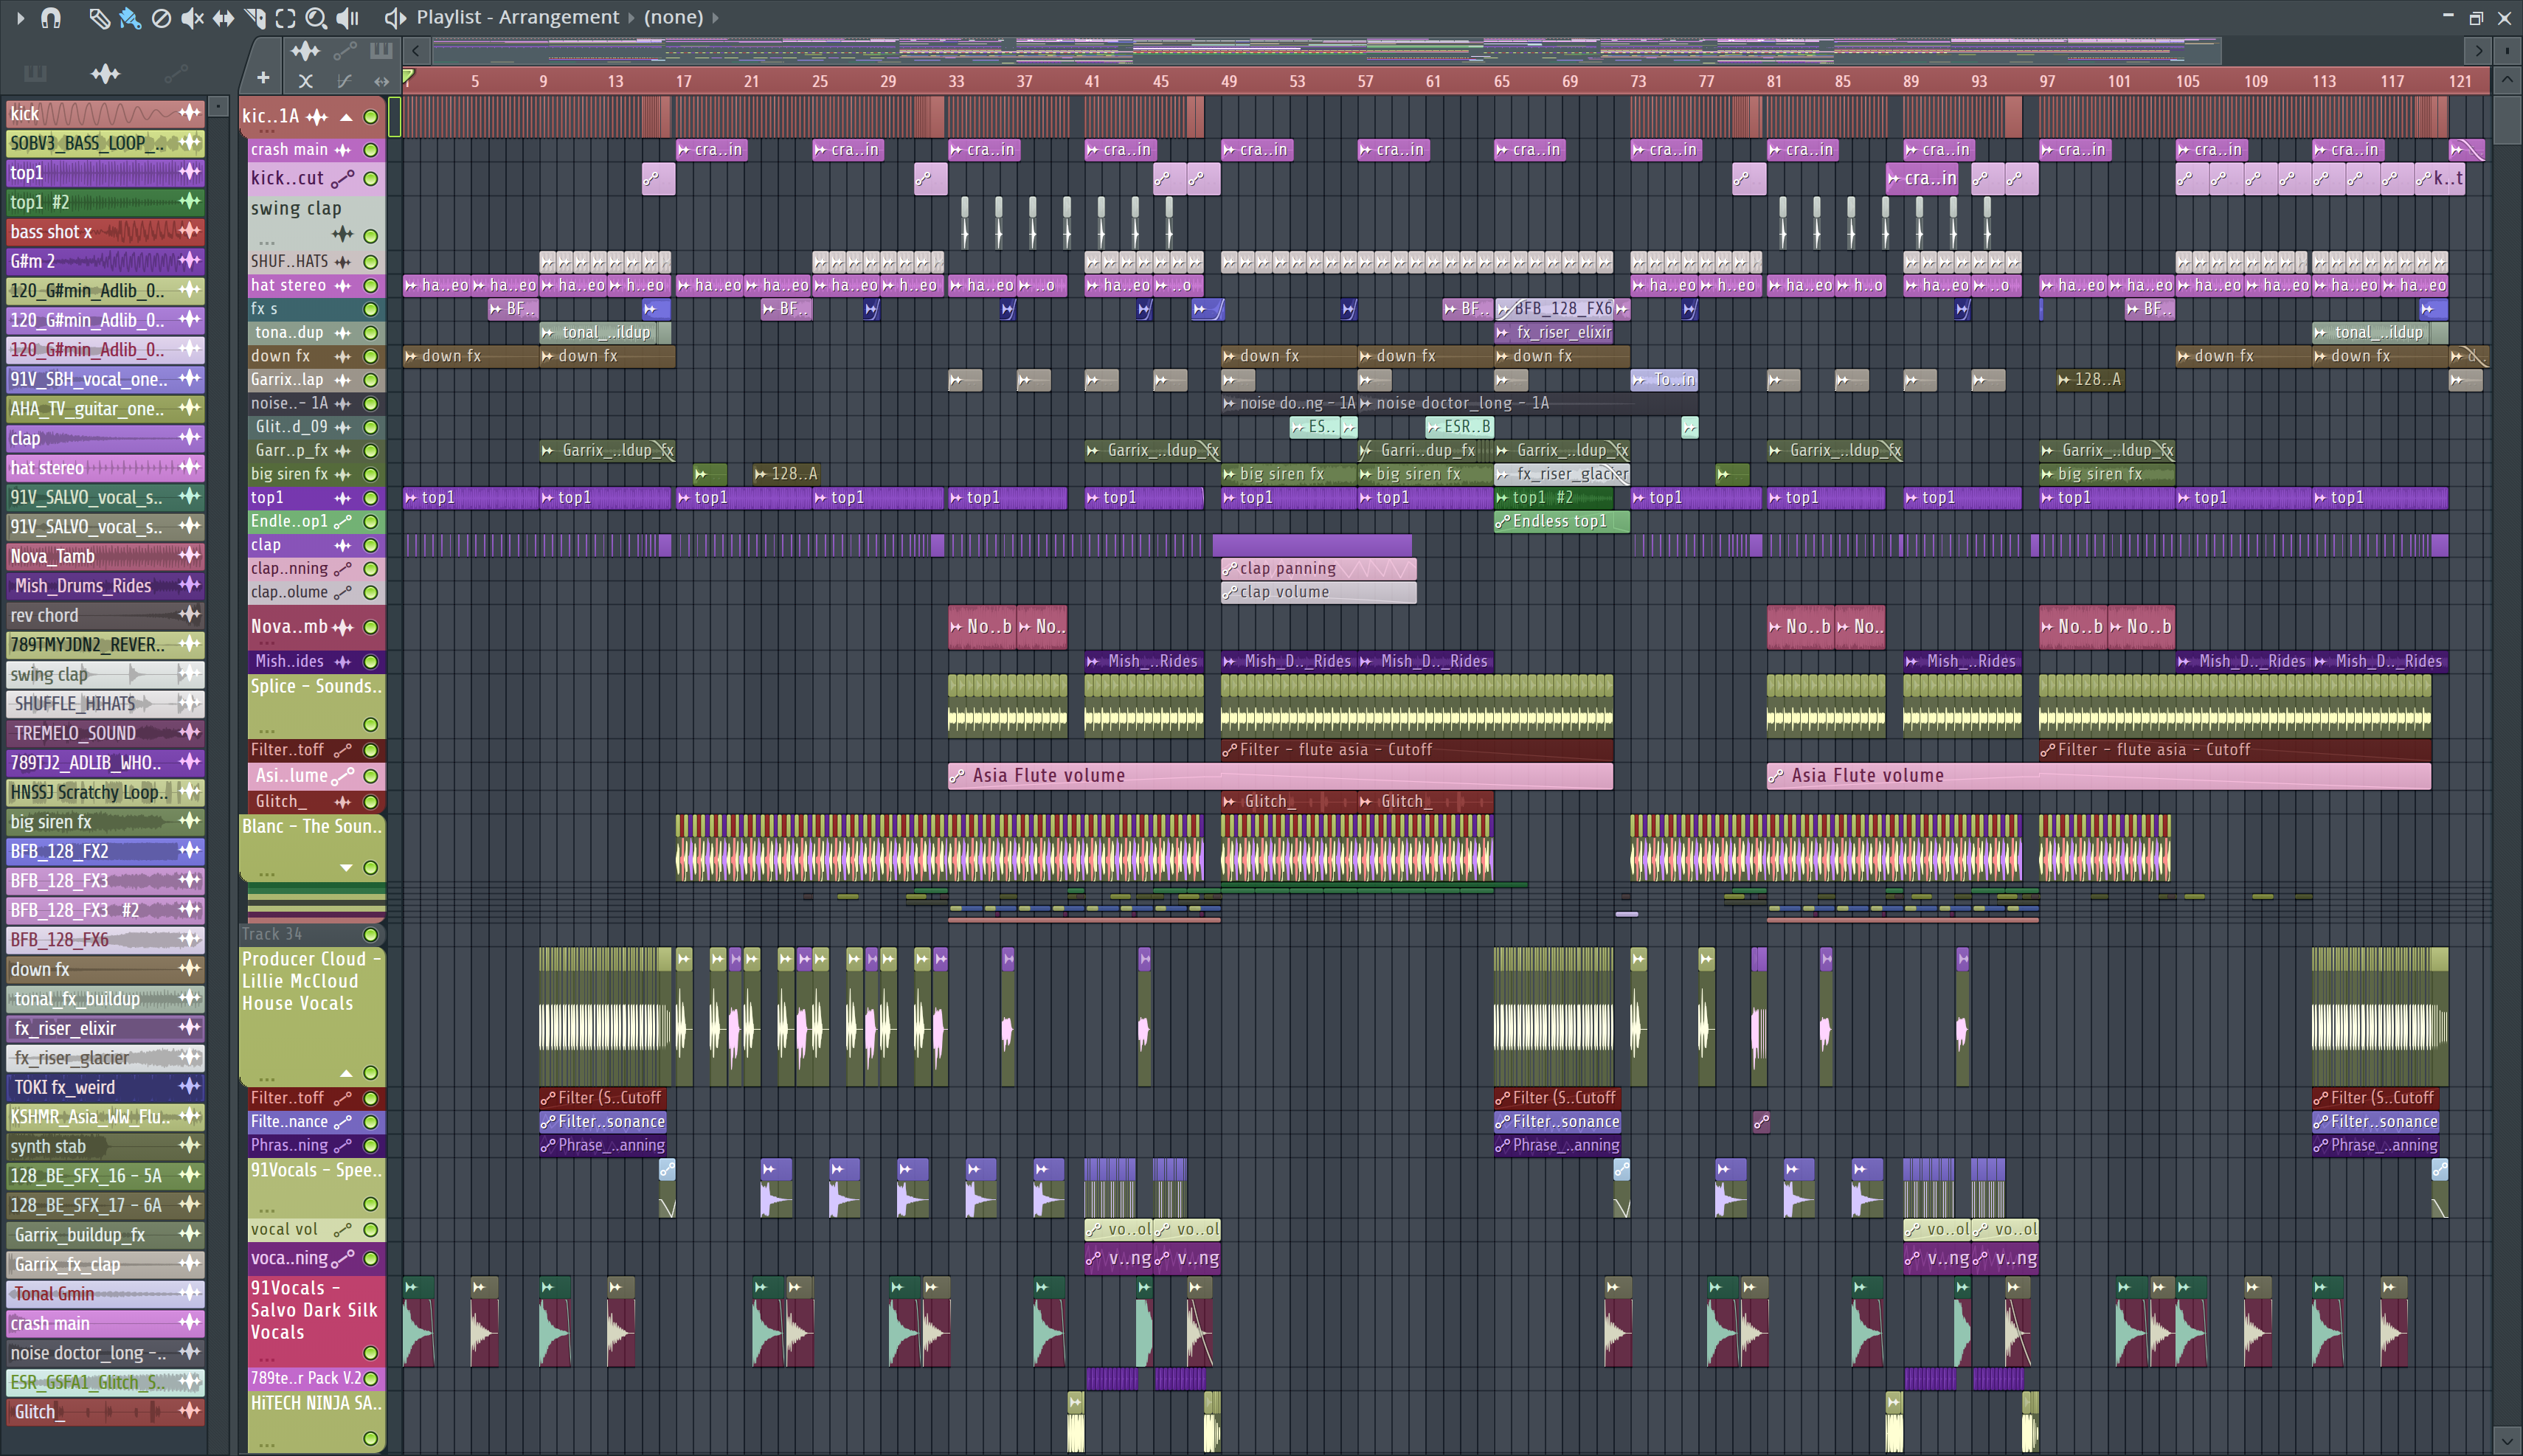Viewport: 2523px width, 1456px height.
Task: Collapse the kic..1A track group arrow
Action: (x=346, y=117)
